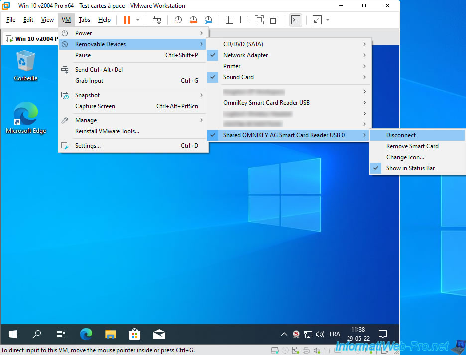Screen dimensions: 466x355
Task: Open the Tabs menu
Action: 84,20
